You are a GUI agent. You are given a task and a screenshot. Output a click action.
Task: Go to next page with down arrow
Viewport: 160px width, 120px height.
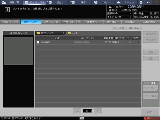coord(97,111)
